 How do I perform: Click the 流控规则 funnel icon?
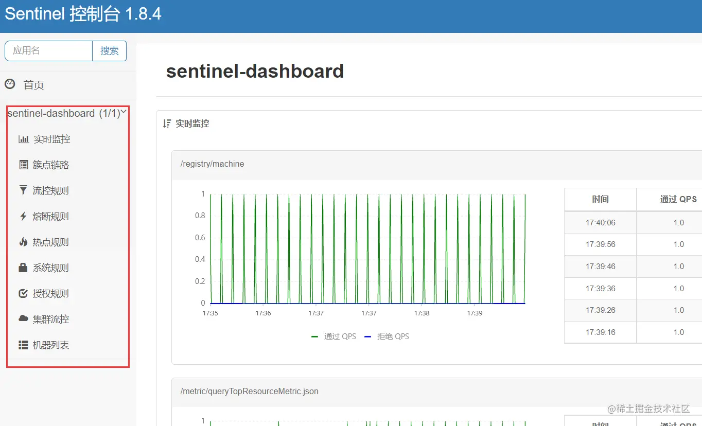coord(23,190)
